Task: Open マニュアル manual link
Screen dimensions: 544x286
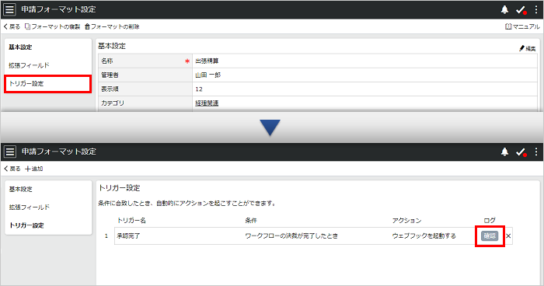Action: point(522,26)
